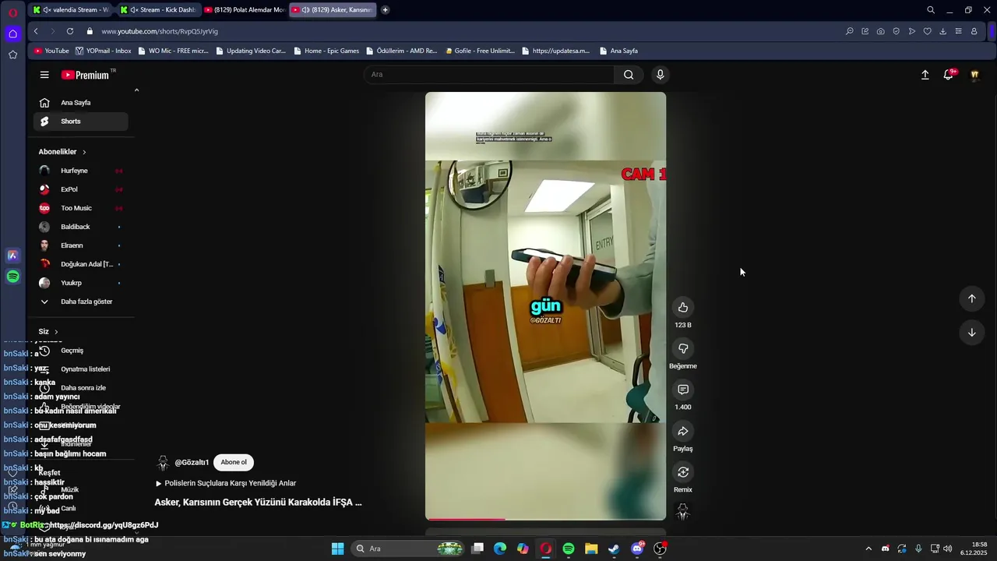The image size is (997, 561).
Task: Open OBS Studio from the taskbar
Action: click(x=660, y=549)
